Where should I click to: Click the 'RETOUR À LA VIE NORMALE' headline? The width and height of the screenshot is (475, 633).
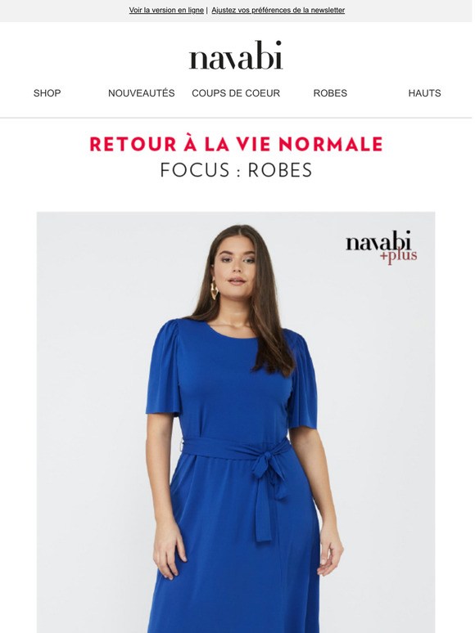pyautogui.click(x=236, y=144)
